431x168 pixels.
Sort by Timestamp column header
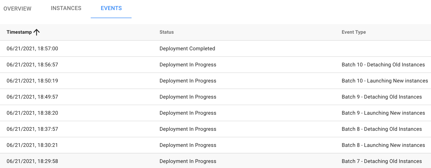coord(19,32)
